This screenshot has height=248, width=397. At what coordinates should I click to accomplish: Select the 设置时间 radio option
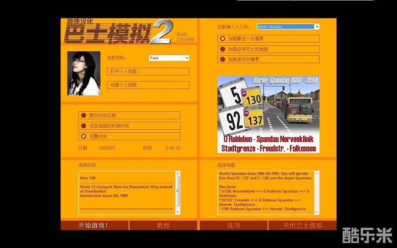(x=84, y=136)
